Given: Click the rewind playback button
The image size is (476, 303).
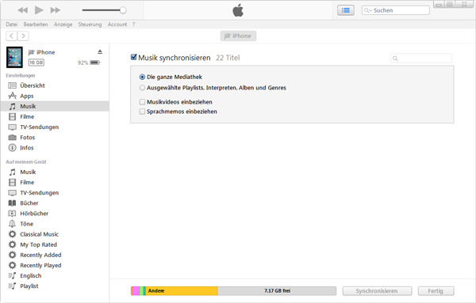Looking at the screenshot, I should point(23,10).
